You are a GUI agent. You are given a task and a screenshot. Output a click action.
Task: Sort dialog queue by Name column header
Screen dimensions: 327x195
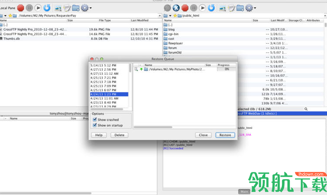[174, 65]
